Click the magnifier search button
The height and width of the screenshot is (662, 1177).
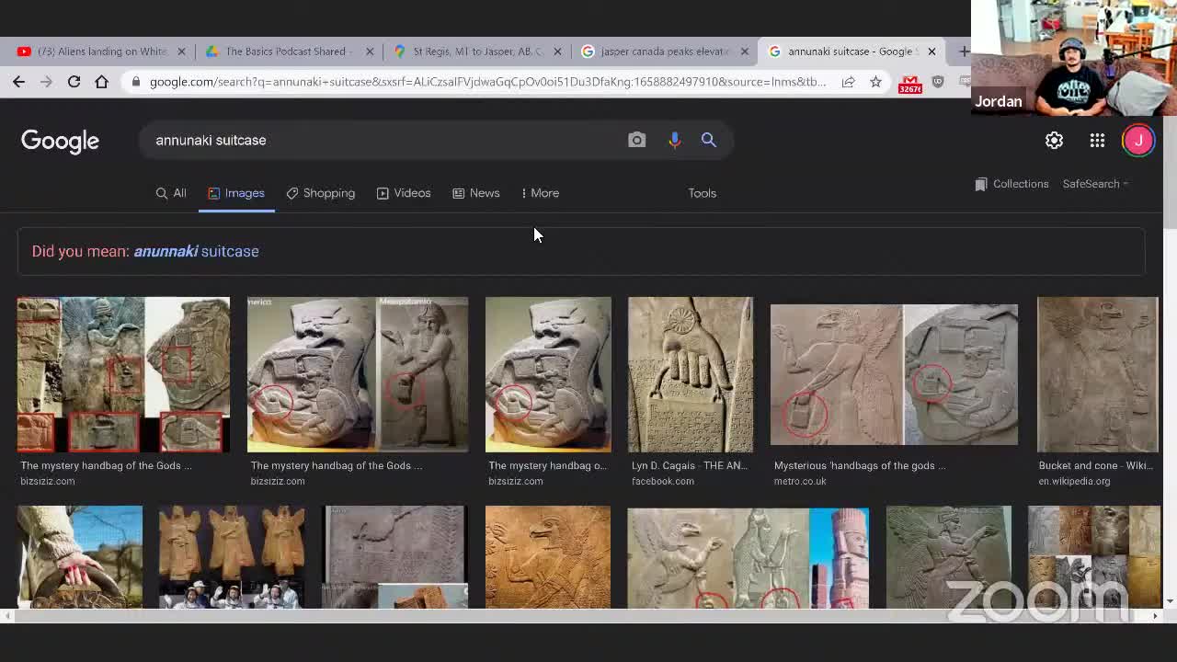click(708, 140)
